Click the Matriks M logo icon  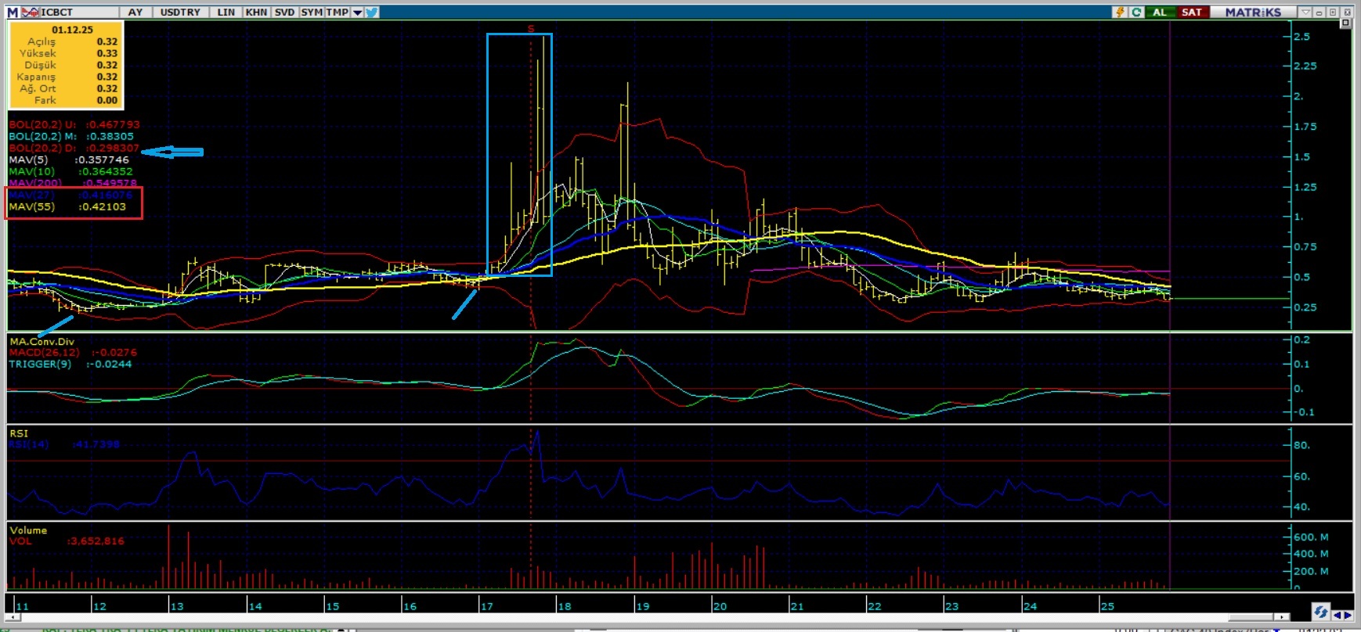(x=13, y=13)
